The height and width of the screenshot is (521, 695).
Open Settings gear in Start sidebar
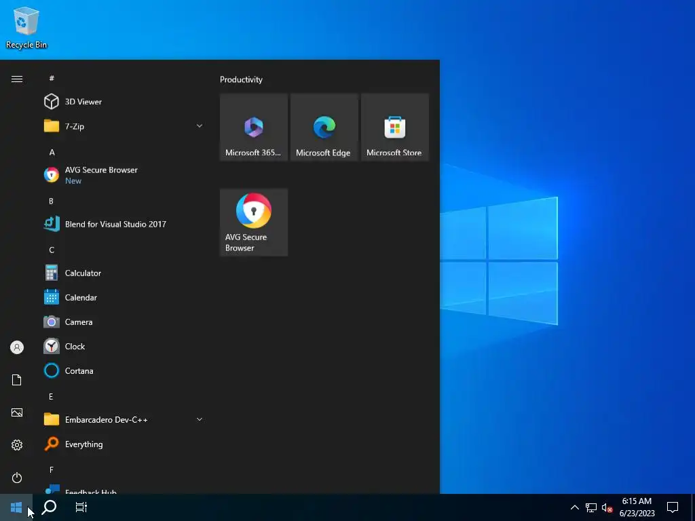17,445
